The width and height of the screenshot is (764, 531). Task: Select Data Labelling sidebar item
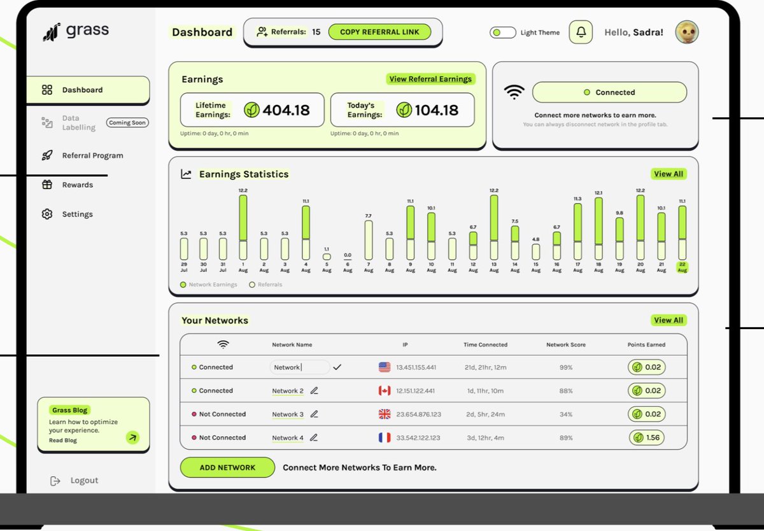pyautogui.click(x=79, y=123)
